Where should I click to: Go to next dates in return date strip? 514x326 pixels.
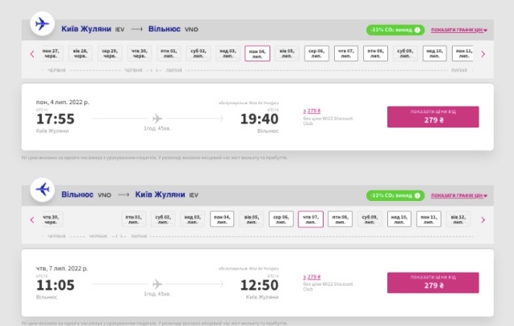(x=483, y=219)
